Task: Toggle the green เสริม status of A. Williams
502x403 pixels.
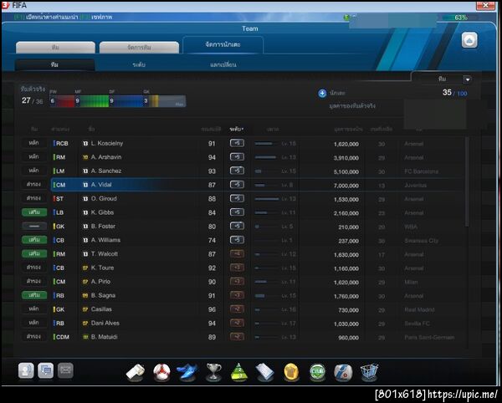Action: click(34, 240)
